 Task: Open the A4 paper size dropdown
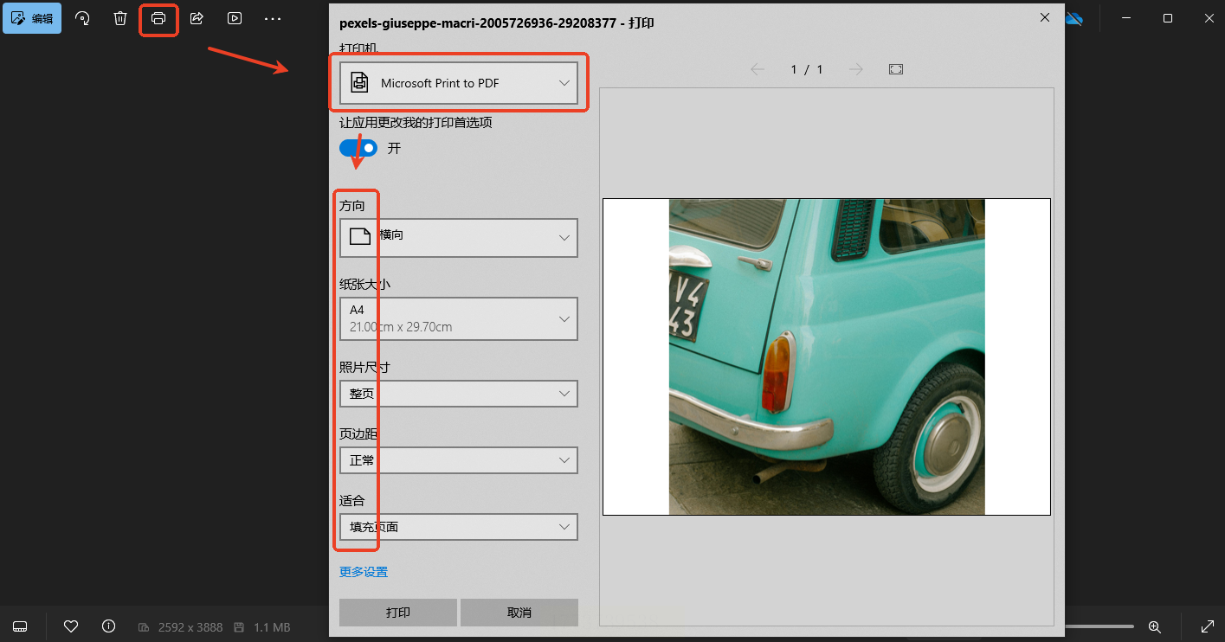458,318
